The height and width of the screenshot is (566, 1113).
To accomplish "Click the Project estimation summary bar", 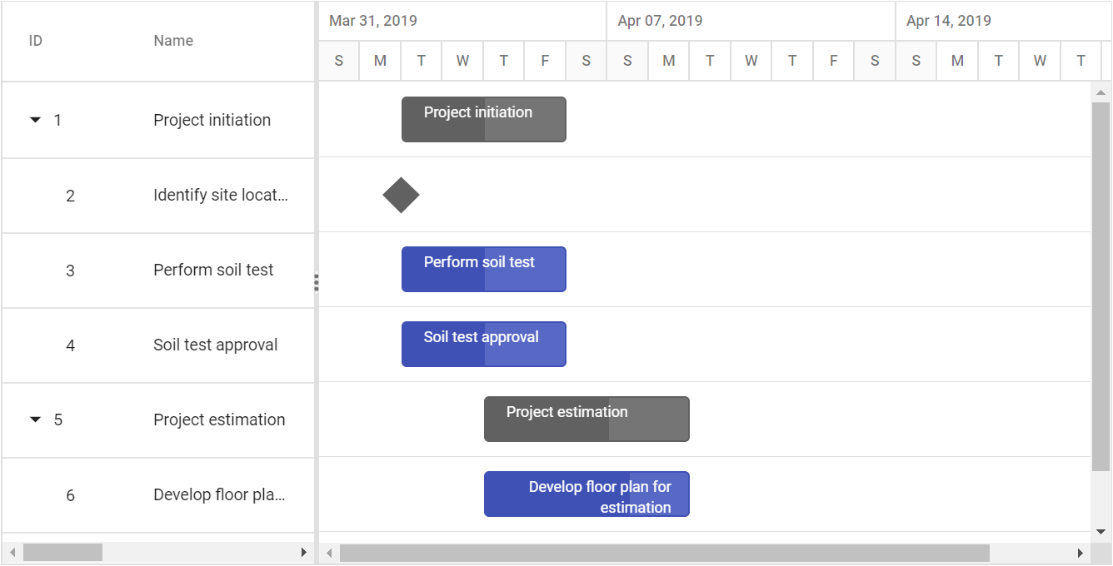I will click(586, 419).
